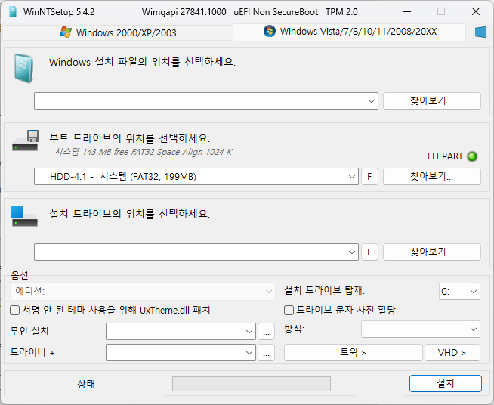
Task: Click the 옵션 group label
Action: (x=20, y=275)
